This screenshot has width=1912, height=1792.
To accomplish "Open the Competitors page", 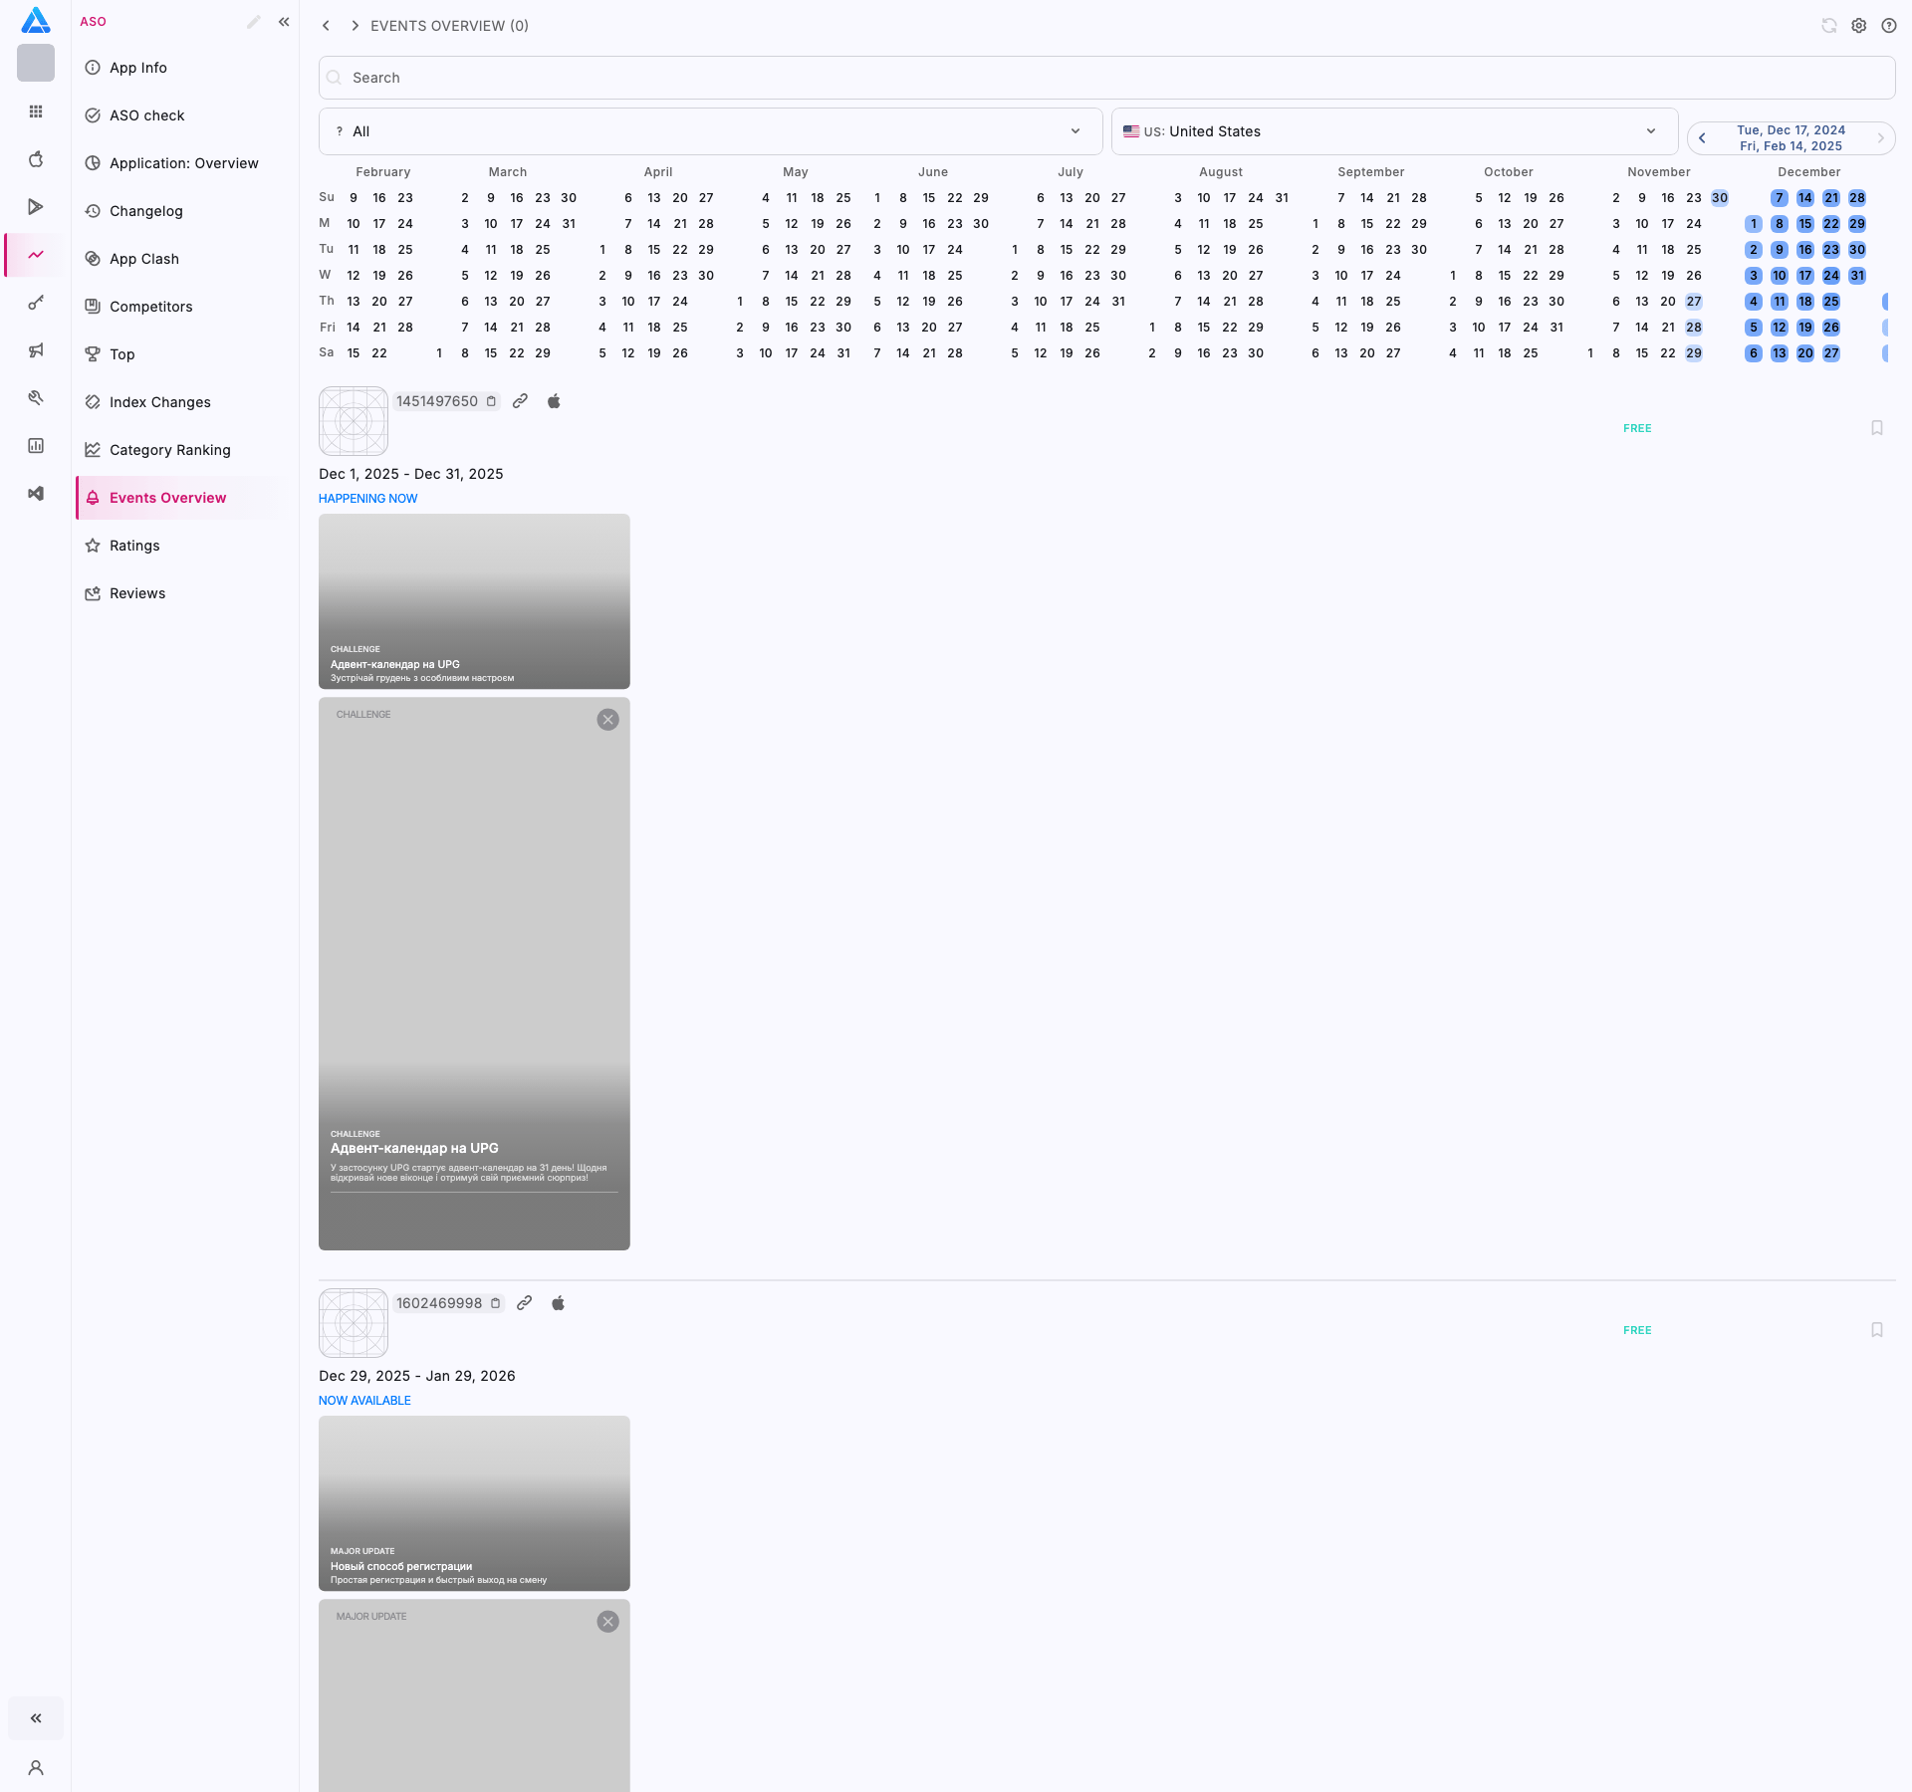I will [x=180, y=307].
